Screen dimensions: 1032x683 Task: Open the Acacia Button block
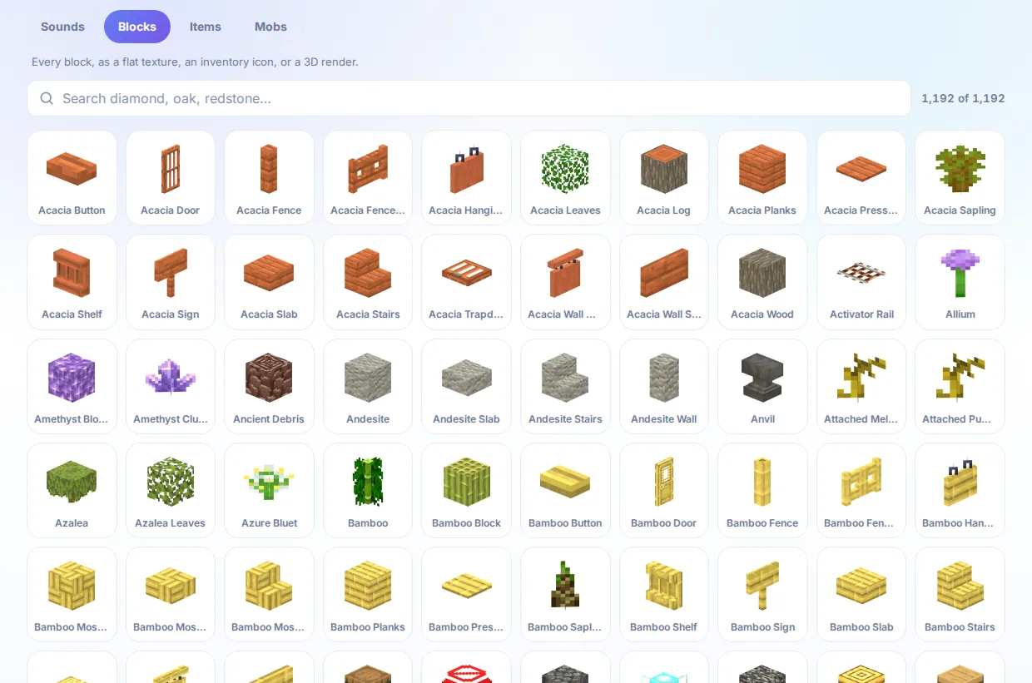pos(72,177)
